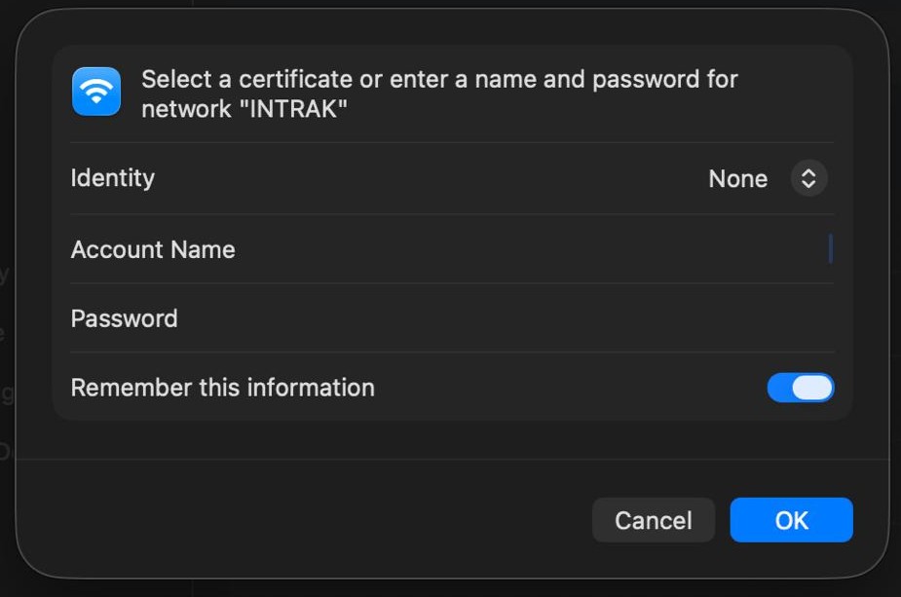Click the "Password" label

(x=124, y=318)
